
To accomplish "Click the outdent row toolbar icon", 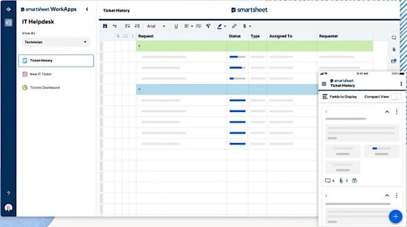I will point(127,26).
